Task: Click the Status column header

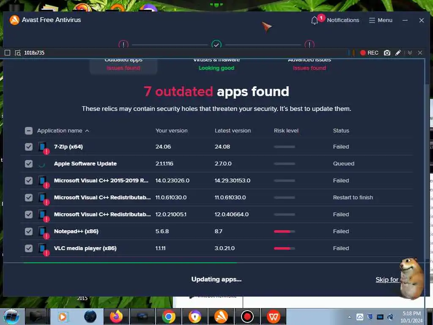Action: pyautogui.click(x=341, y=131)
